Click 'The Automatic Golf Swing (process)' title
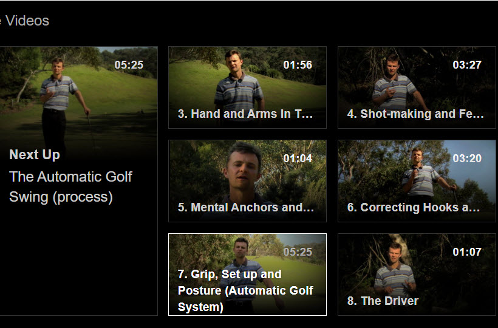The height and width of the screenshot is (328, 498). [x=70, y=187]
